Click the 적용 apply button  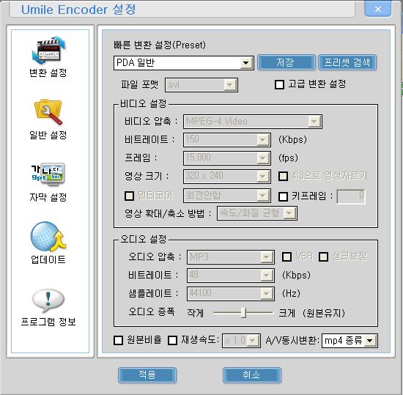[147, 375]
